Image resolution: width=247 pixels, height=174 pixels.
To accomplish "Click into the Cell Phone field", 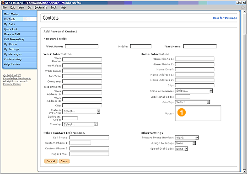I will 89,137.
